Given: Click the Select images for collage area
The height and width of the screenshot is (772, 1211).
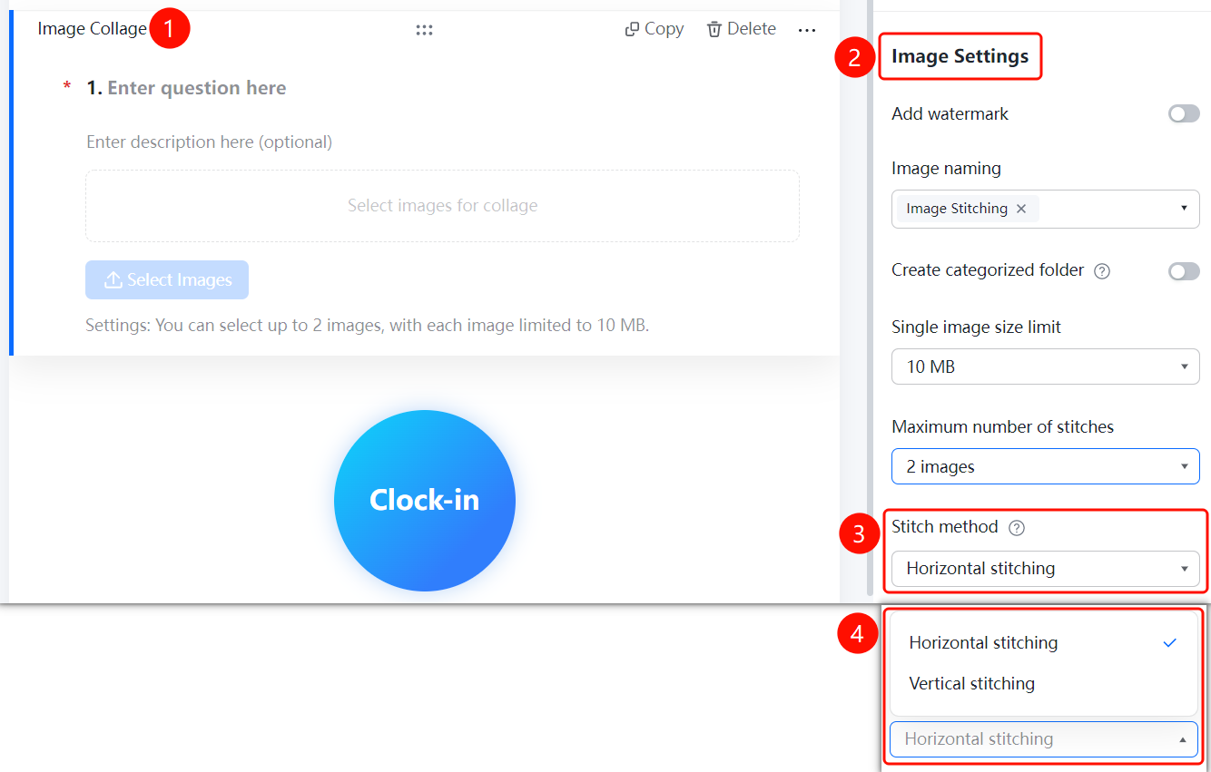Looking at the screenshot, I should [443, 206].
